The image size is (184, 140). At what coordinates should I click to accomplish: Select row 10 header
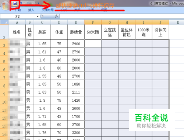pos(4,100)
